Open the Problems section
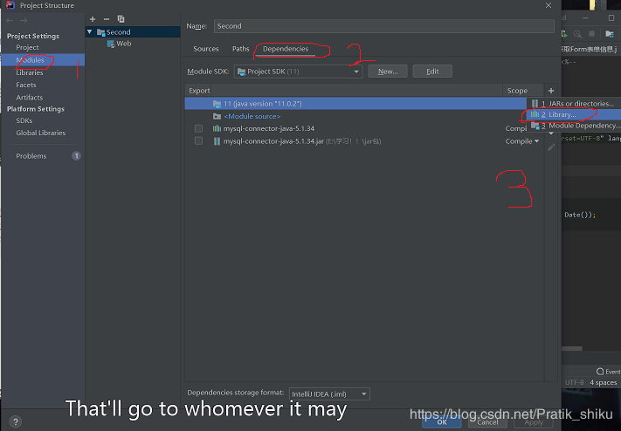This screenshot has height=431, width=621. [x=31, y=156]
